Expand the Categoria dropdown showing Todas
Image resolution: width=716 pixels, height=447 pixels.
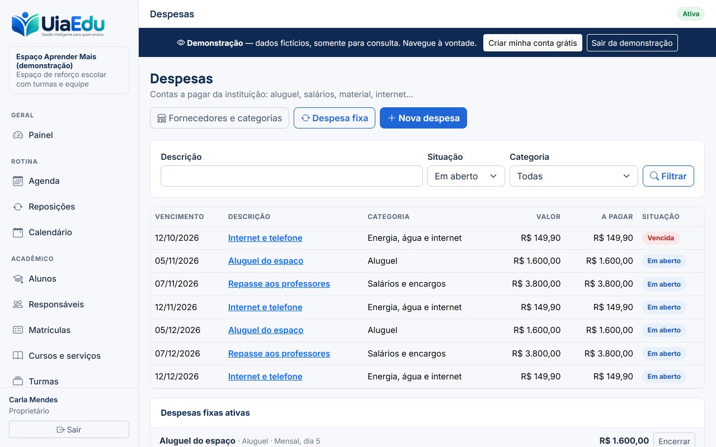click(x=573, y=176)
